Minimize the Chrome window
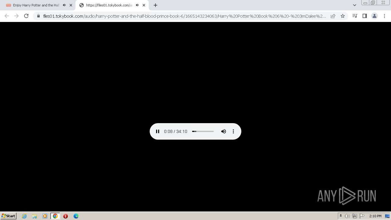 [x=365, y=3]
